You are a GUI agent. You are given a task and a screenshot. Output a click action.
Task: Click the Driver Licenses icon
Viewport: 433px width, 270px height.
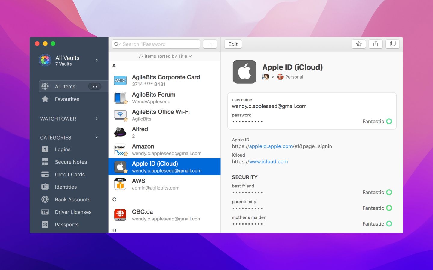point(45,212)
